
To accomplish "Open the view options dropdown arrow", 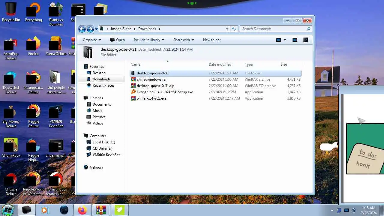I will coord(285,40).
